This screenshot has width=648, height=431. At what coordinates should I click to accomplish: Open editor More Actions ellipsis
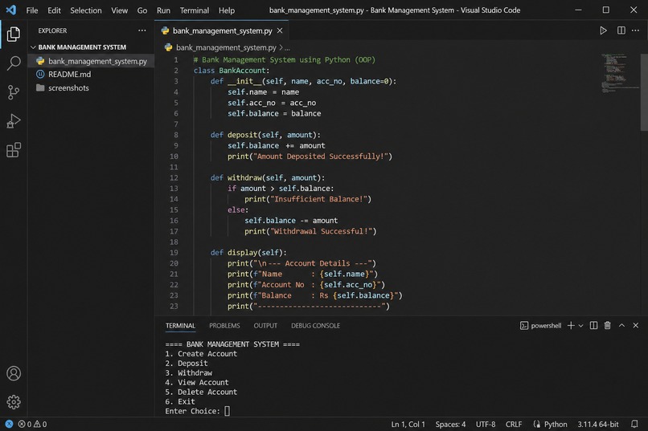tap(635, 30)
